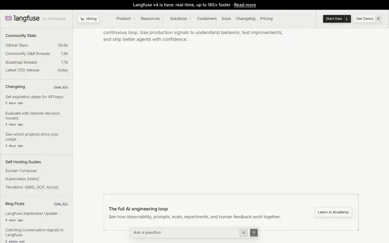
Task: Click the 'G' shortcut badge on Get Demo
Action: pyautogui.click(x=378, y=18)
